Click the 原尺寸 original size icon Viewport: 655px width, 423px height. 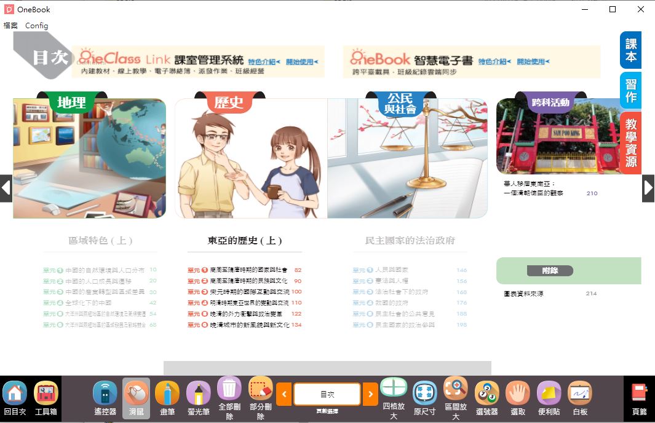tap(424, 393)
